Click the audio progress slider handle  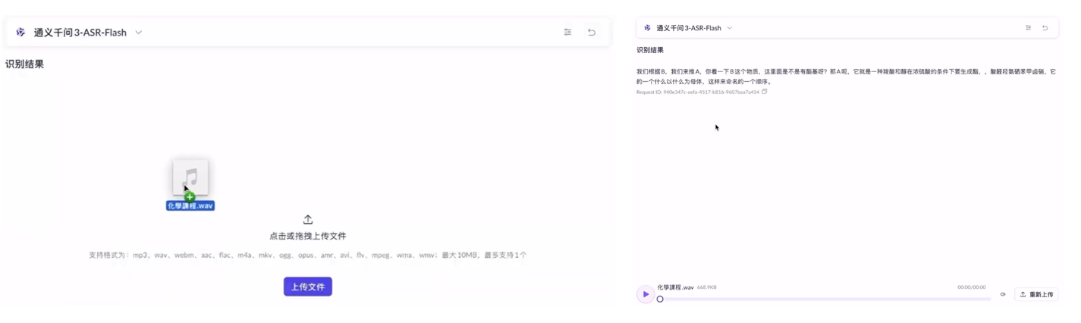point(660,299)
